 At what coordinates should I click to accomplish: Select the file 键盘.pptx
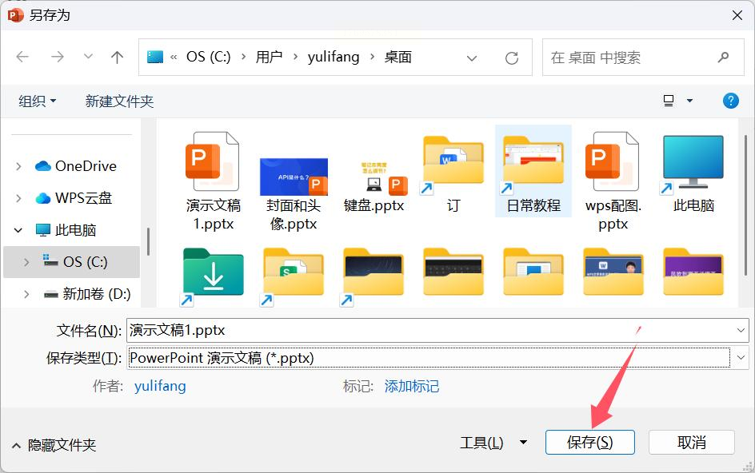tap(374, 187)
